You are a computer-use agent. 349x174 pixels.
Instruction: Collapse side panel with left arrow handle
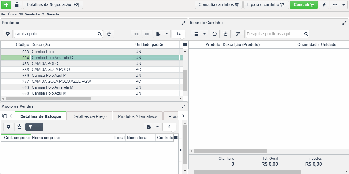coord(180,150)
